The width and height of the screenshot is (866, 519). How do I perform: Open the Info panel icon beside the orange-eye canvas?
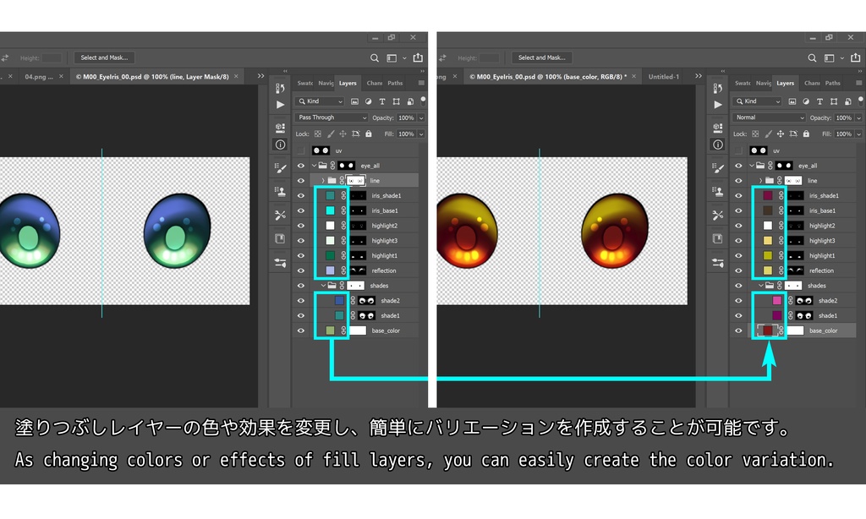[718, 145]
